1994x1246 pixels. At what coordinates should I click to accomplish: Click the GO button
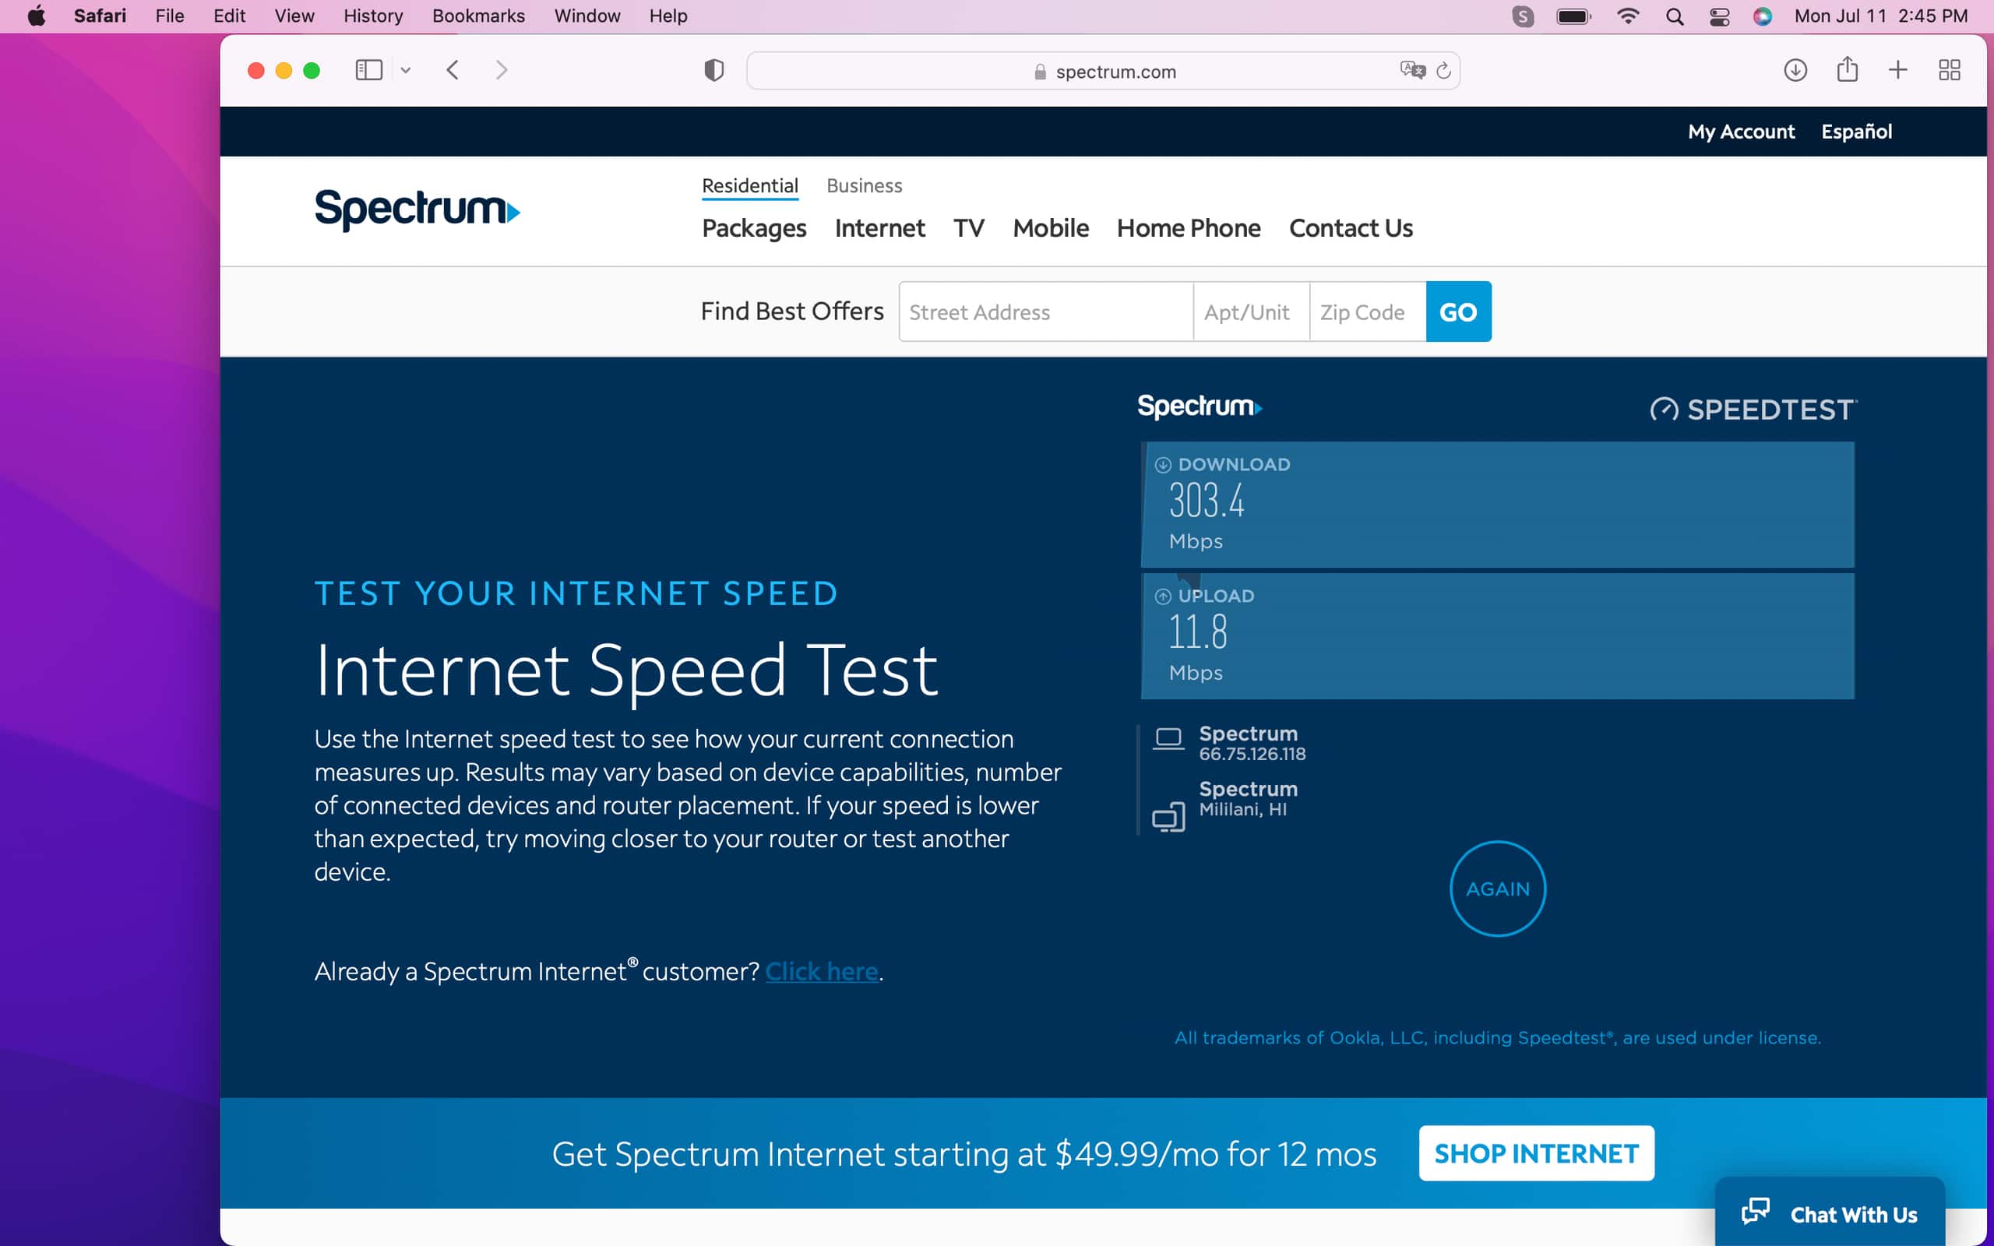click(x=1458, y=311)
